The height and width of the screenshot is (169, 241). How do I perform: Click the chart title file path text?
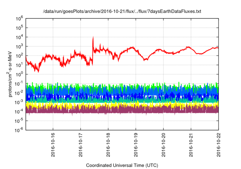coord(122,11)
